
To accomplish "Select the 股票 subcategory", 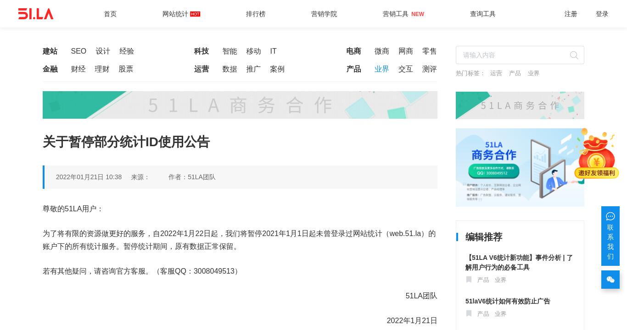I will (x=126, y=69).
